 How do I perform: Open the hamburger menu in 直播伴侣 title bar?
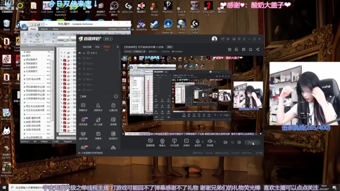pos(244,39)
